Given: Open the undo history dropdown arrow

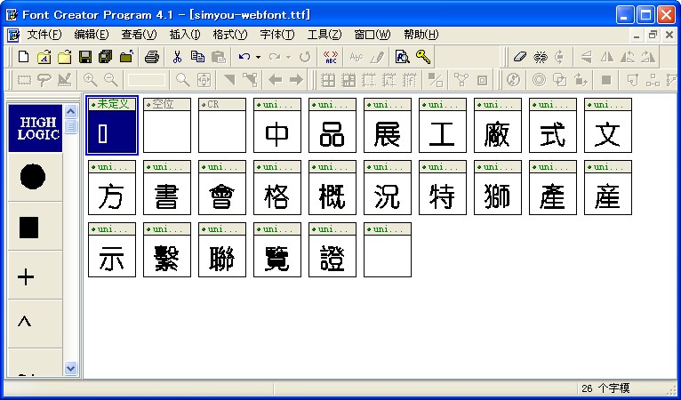Looking at the screenshot, I should click(x=258, y=57).
